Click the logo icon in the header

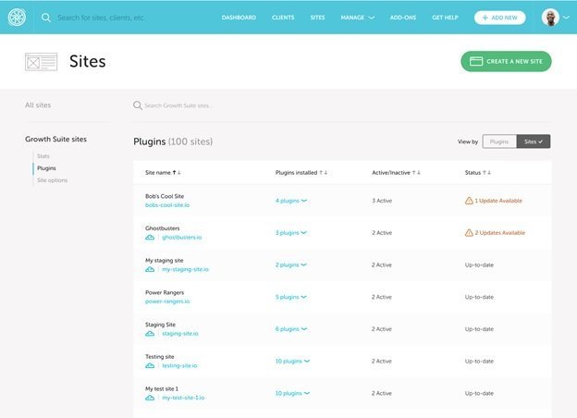click(17, 18)
